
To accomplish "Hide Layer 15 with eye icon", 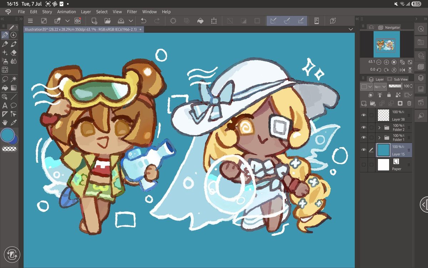I will (x=364, y=150).
